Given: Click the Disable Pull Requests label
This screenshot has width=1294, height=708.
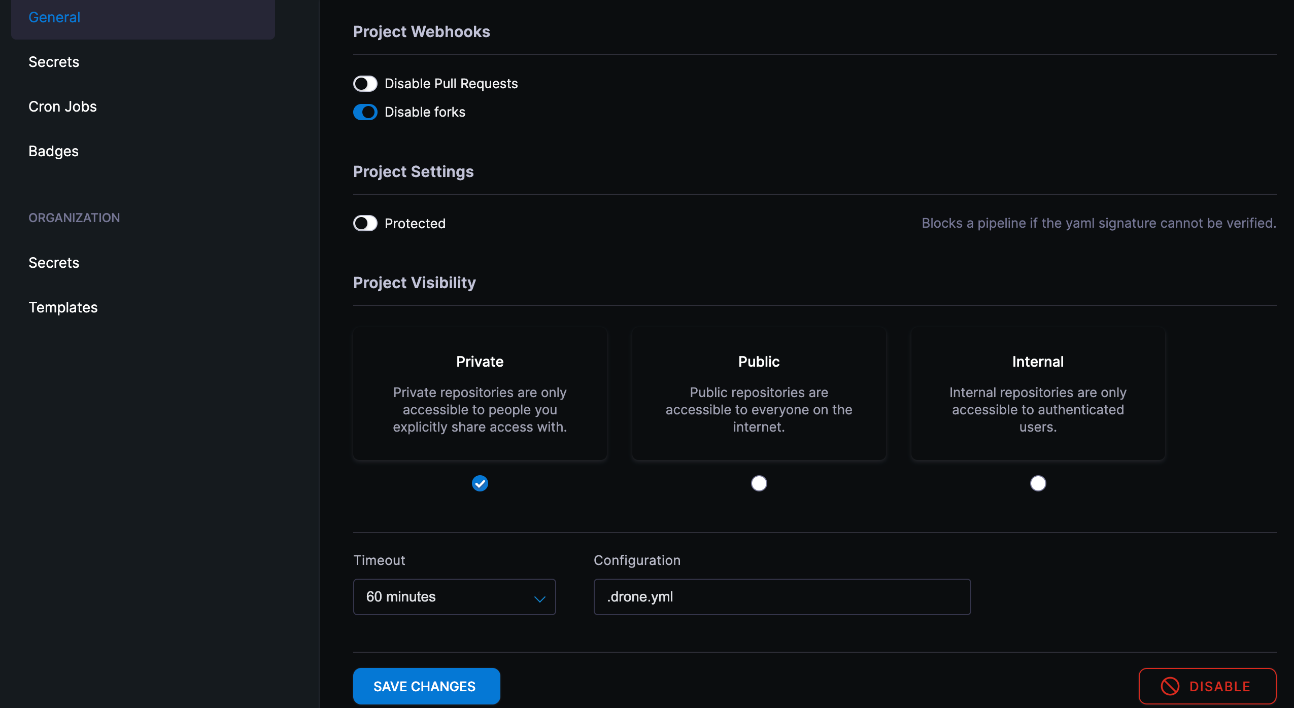Looking at the screenshot, I should point(451,84).
